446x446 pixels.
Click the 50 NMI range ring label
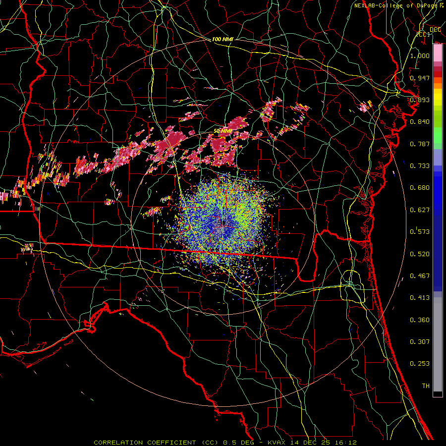point(223,131)
